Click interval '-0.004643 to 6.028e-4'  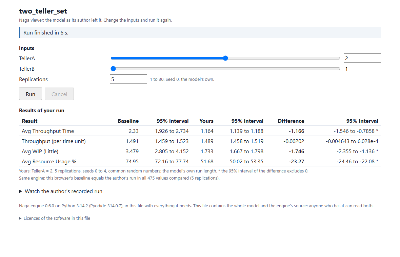(x=352, y=141)
